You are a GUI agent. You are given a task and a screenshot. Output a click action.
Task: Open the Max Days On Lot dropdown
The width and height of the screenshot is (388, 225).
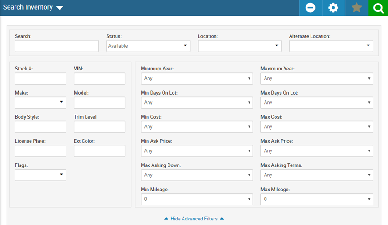point(317,102)
